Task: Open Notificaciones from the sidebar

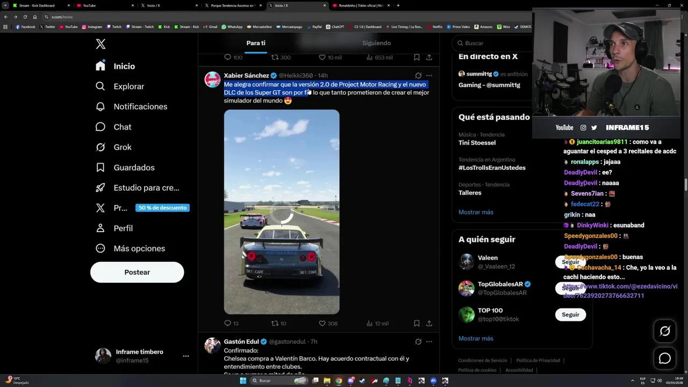Action: pyautogui.click(x=132, y=106)
